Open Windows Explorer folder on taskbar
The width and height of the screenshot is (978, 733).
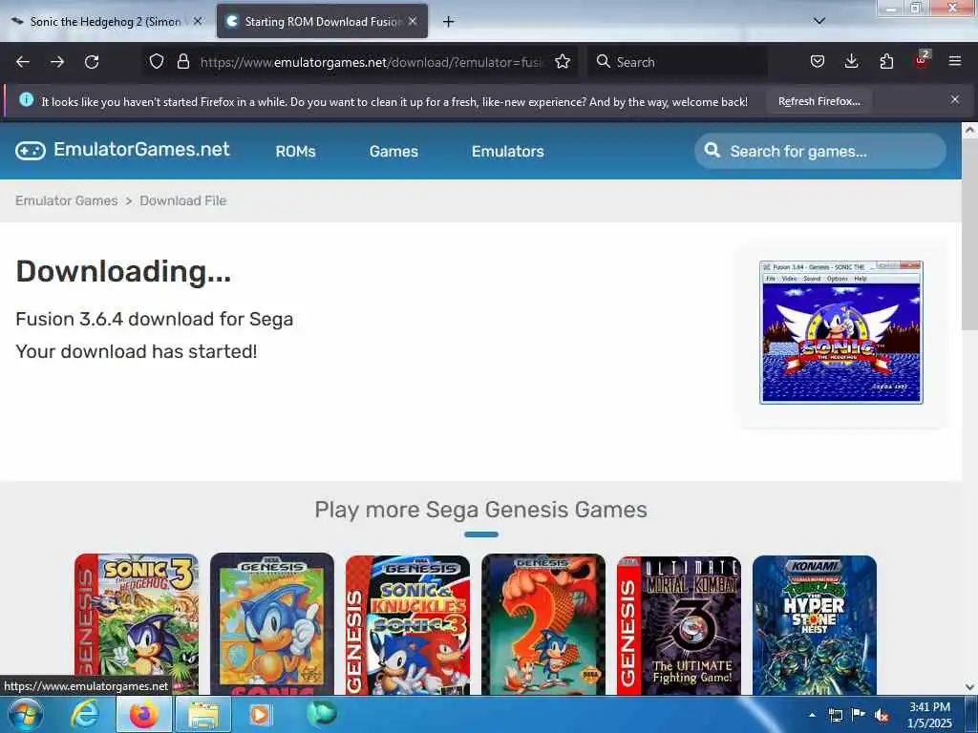(203, 714)
